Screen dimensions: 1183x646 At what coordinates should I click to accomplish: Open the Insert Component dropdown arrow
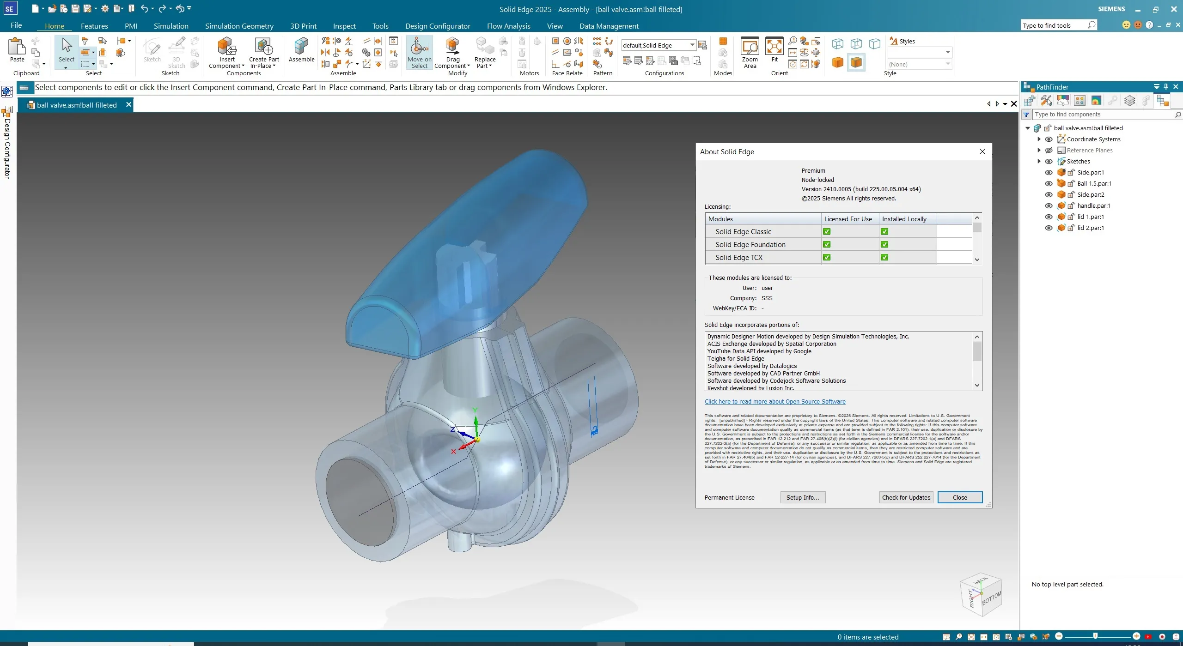tap(244, 66)
